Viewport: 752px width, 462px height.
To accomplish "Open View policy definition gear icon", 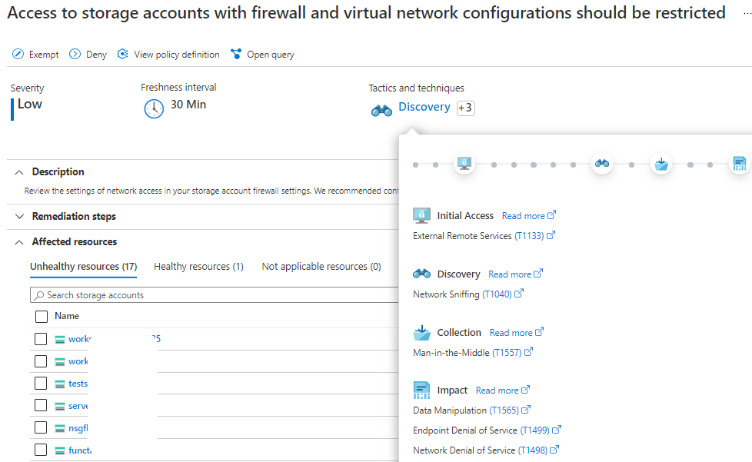I will [122, 55].
